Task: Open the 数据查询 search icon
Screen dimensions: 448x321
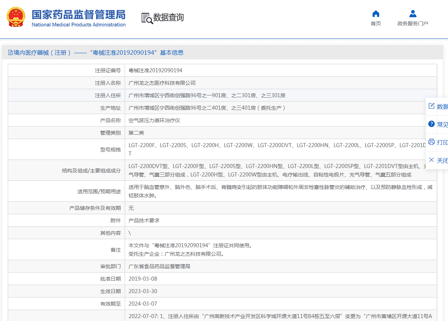Action: coord(147,18)
